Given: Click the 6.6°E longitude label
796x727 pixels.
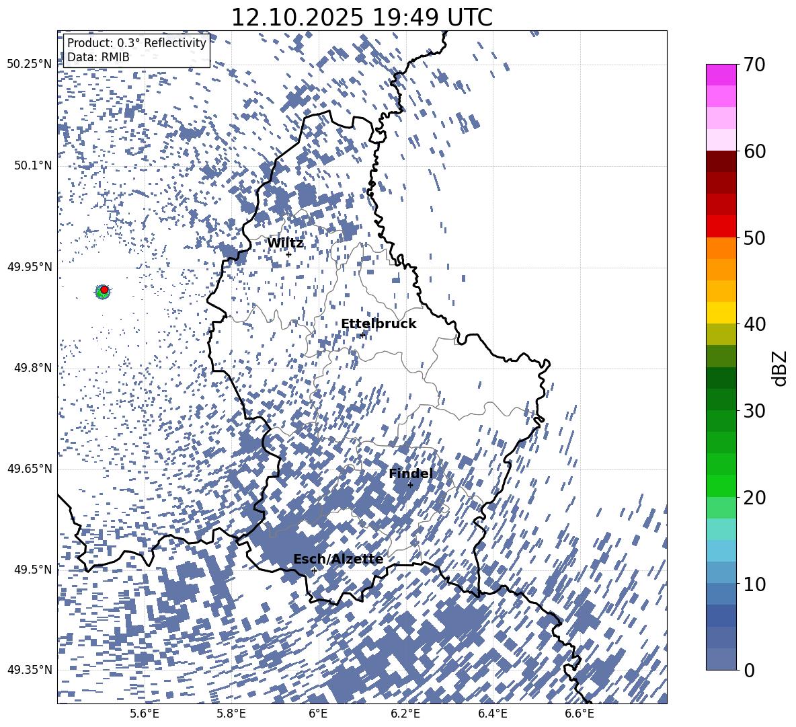Looking at the screenshot, I should point(580,714).
